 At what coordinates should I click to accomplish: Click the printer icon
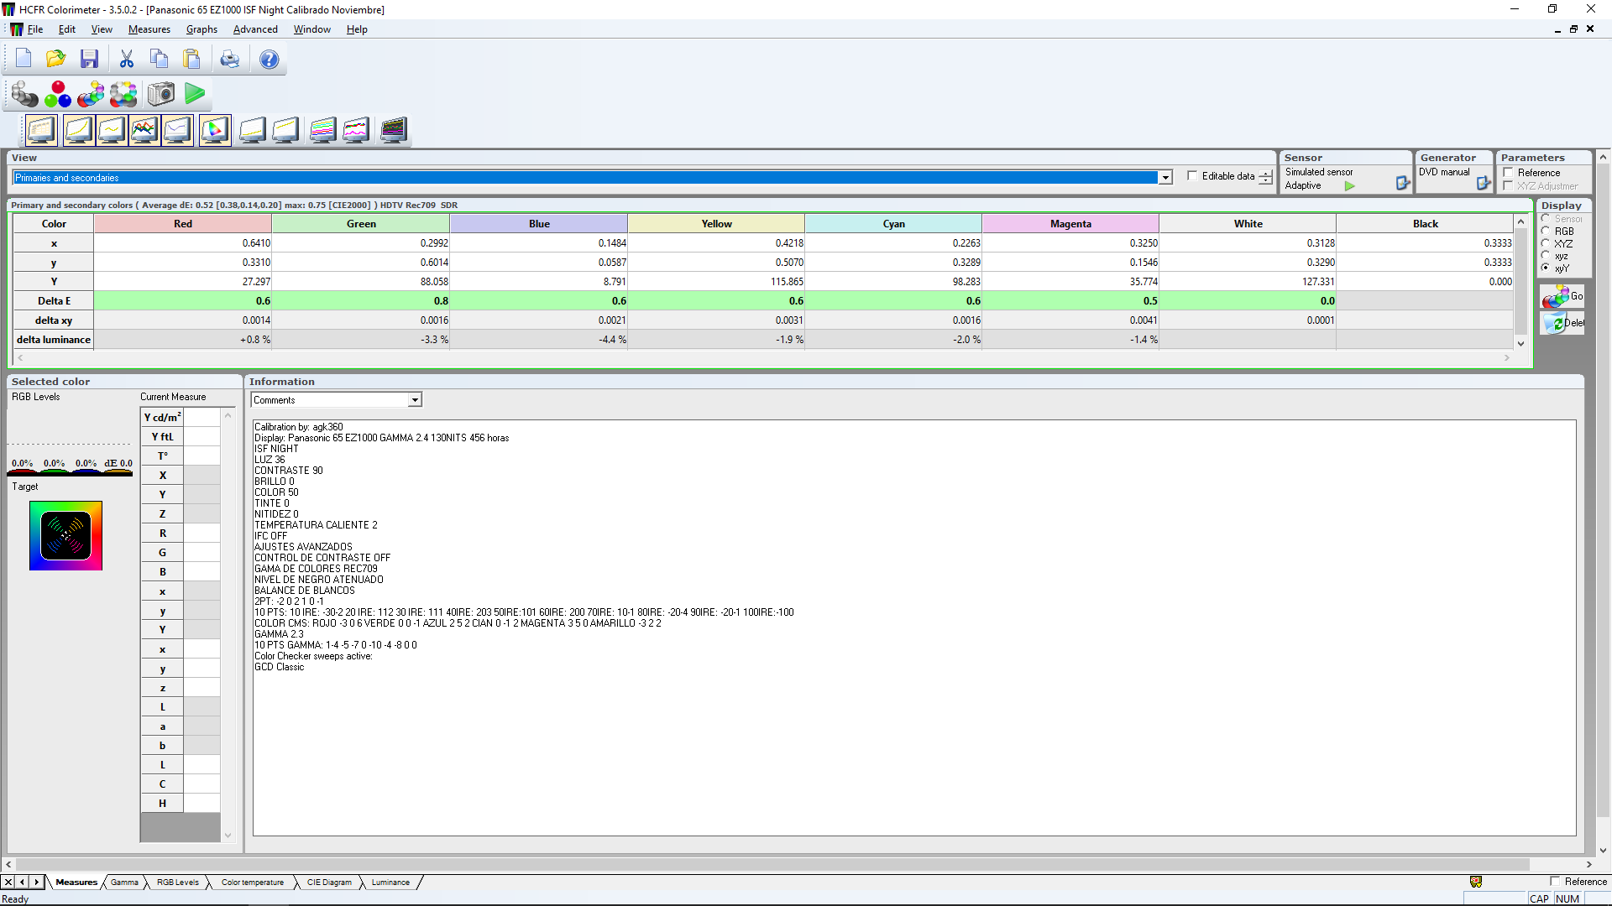(x=229, y=59)
